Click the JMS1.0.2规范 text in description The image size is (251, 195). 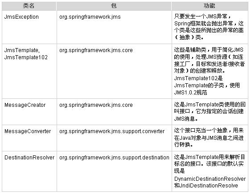click(190, 93)
